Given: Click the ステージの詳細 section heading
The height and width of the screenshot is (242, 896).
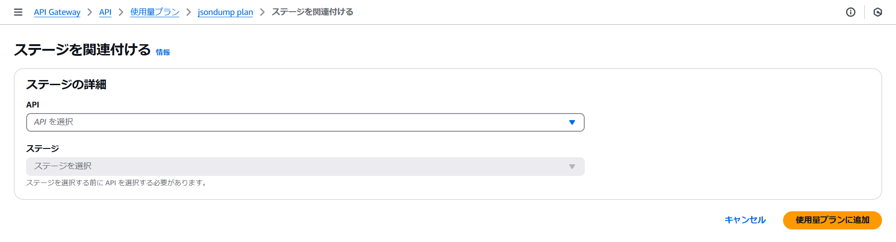Looking at the screenshot, I should (x=66, y=84).
